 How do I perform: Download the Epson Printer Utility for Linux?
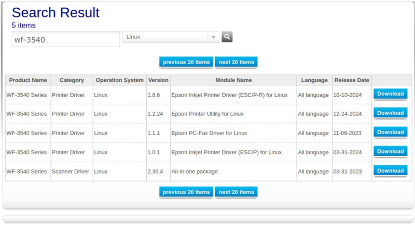tap(390, 113)
